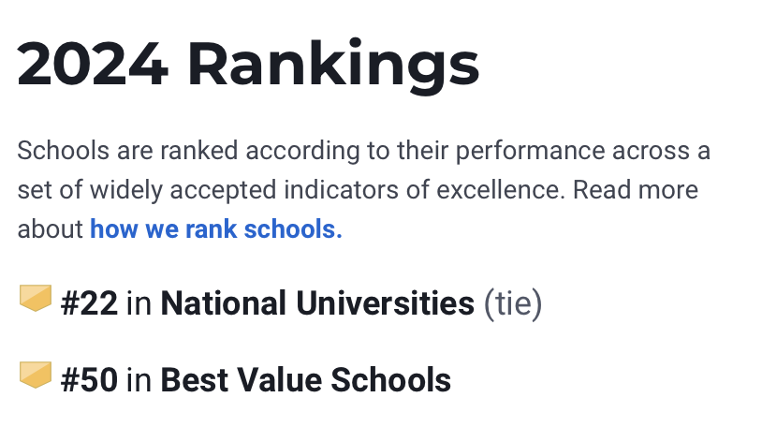Open the National Universities ranking
This screenshot has height=427, width=762.
317,303
